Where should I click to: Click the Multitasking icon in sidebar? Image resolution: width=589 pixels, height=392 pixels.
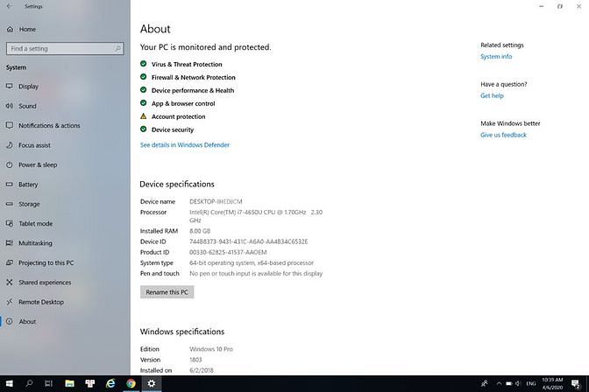pos(10,243)
